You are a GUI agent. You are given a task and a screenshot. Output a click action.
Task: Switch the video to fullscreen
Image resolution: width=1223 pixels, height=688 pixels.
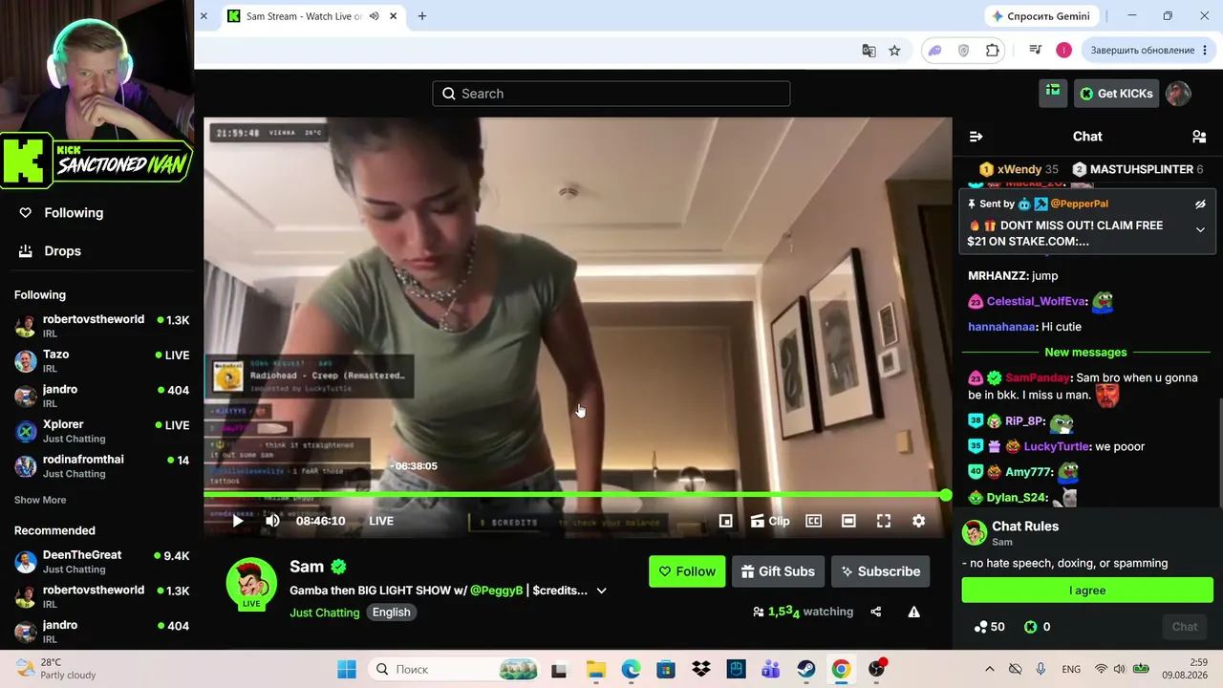click(x=884, y=521)
